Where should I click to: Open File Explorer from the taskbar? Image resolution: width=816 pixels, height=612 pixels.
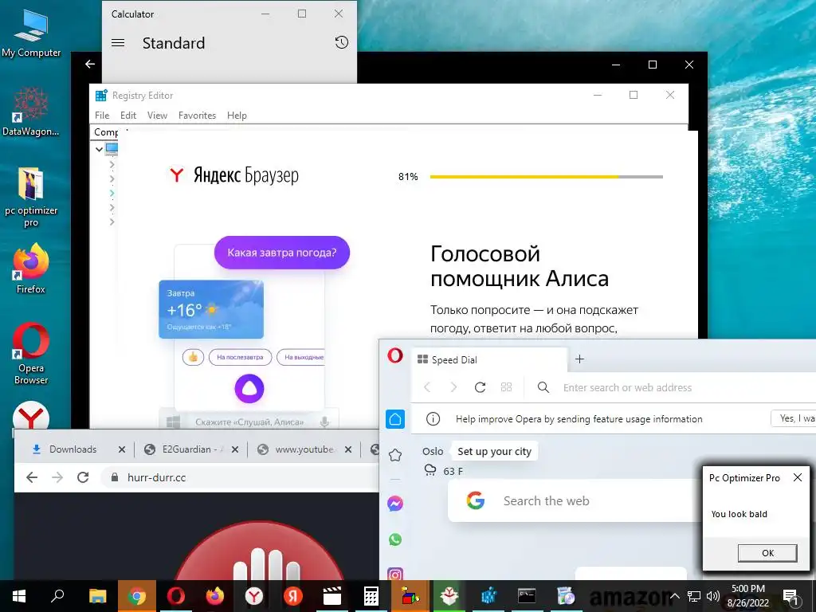point(98,596)
